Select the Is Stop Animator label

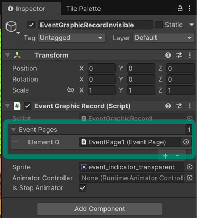pyautogui.click(x=38, y=188)
